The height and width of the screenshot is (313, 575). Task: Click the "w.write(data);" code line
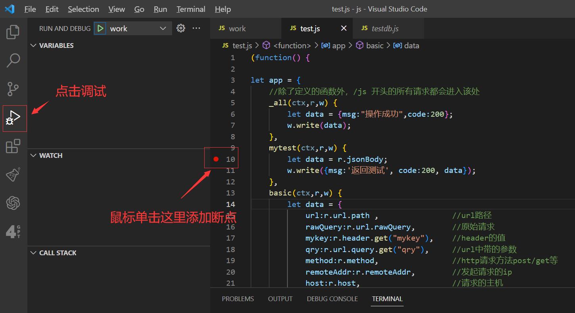[319, 125]
